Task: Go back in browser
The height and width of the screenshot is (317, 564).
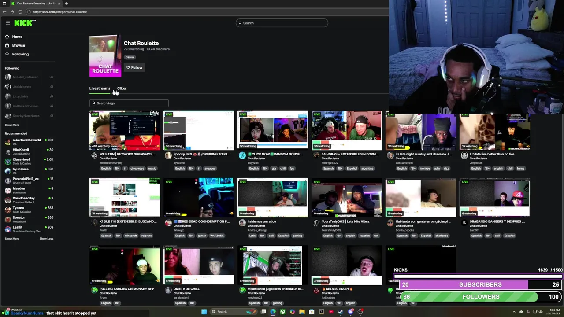Action: 4,12
